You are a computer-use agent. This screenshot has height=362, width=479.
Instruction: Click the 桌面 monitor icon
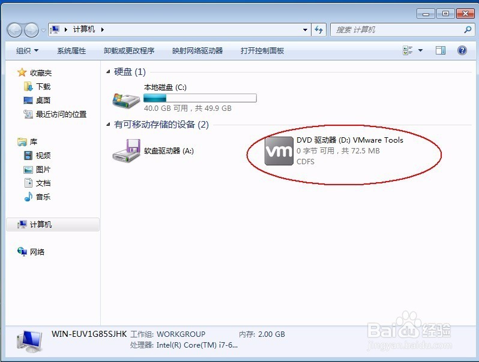pos(28,100)
